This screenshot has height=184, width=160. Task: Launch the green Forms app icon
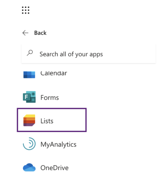point(29,97)
